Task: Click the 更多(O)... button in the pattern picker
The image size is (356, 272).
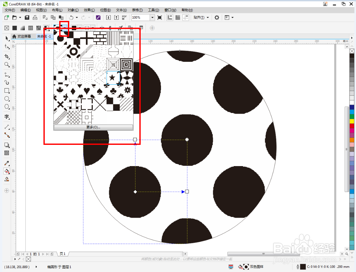Action: tap(93, 127)
